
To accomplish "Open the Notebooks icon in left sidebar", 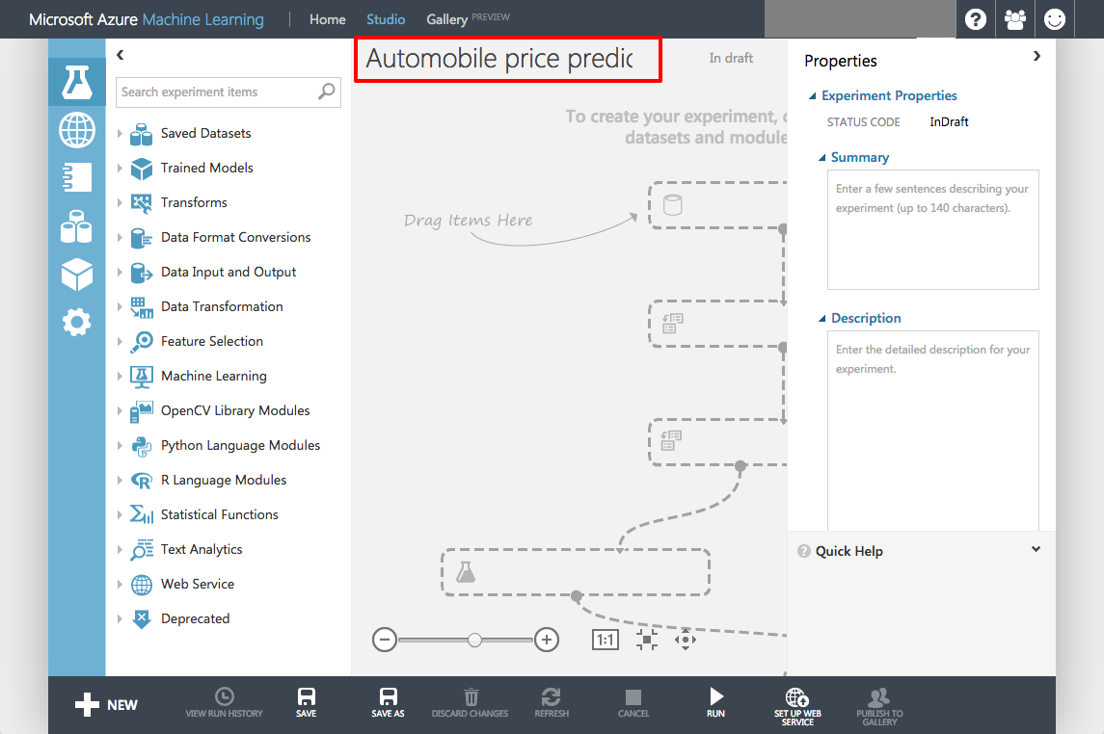I will 77,177.
